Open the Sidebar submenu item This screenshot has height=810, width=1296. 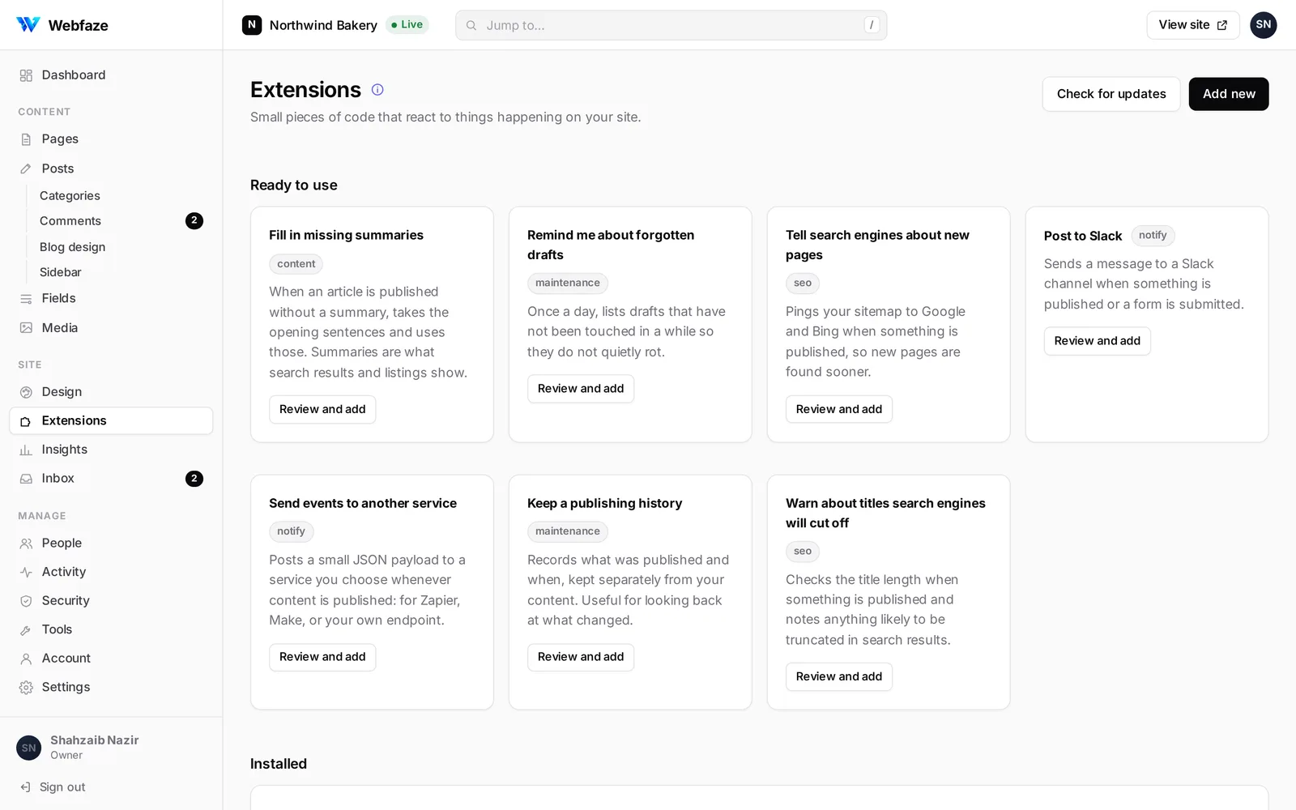point(61,272)
